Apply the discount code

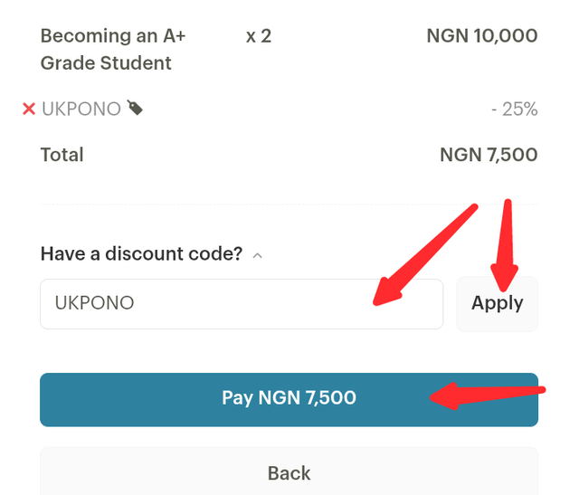497,304
